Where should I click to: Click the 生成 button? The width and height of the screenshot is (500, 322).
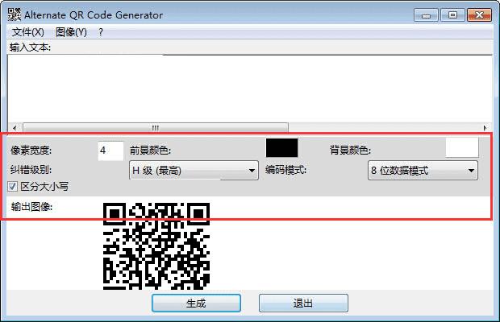196,303
